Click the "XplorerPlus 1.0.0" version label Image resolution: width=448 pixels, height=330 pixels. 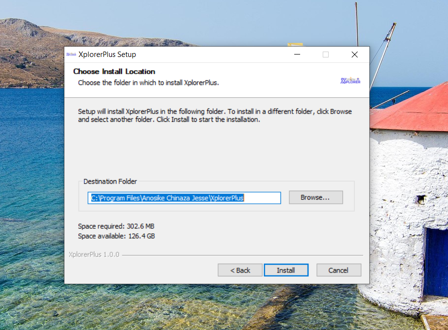(94, 255)
